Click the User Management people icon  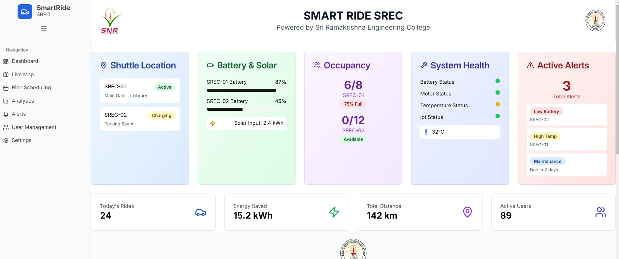[6, 127]
